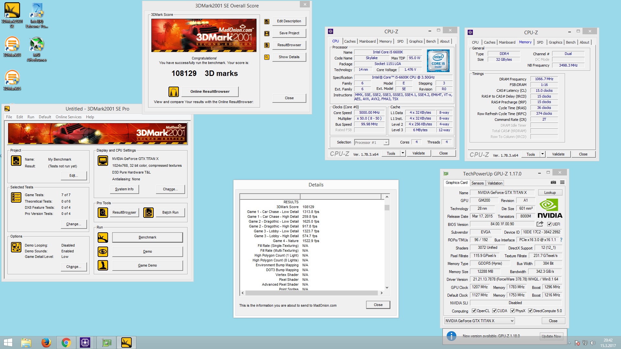
Task: Click Details horizontal scrollbar right arrow
Action: (381, 293)
